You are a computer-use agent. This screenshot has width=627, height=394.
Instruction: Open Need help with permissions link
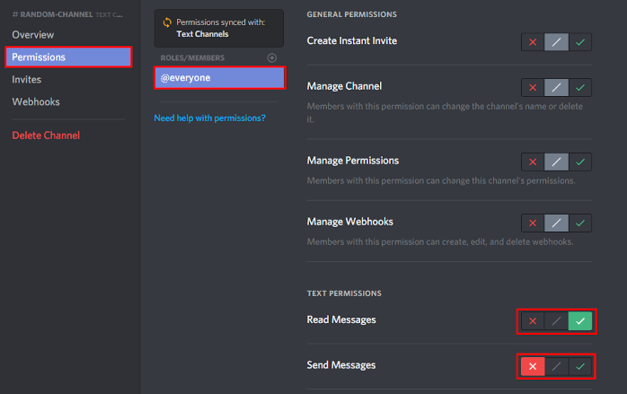pos(209,118)
